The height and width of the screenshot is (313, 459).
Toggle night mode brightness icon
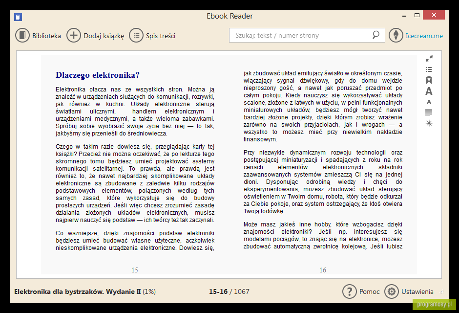coord(429,123)
